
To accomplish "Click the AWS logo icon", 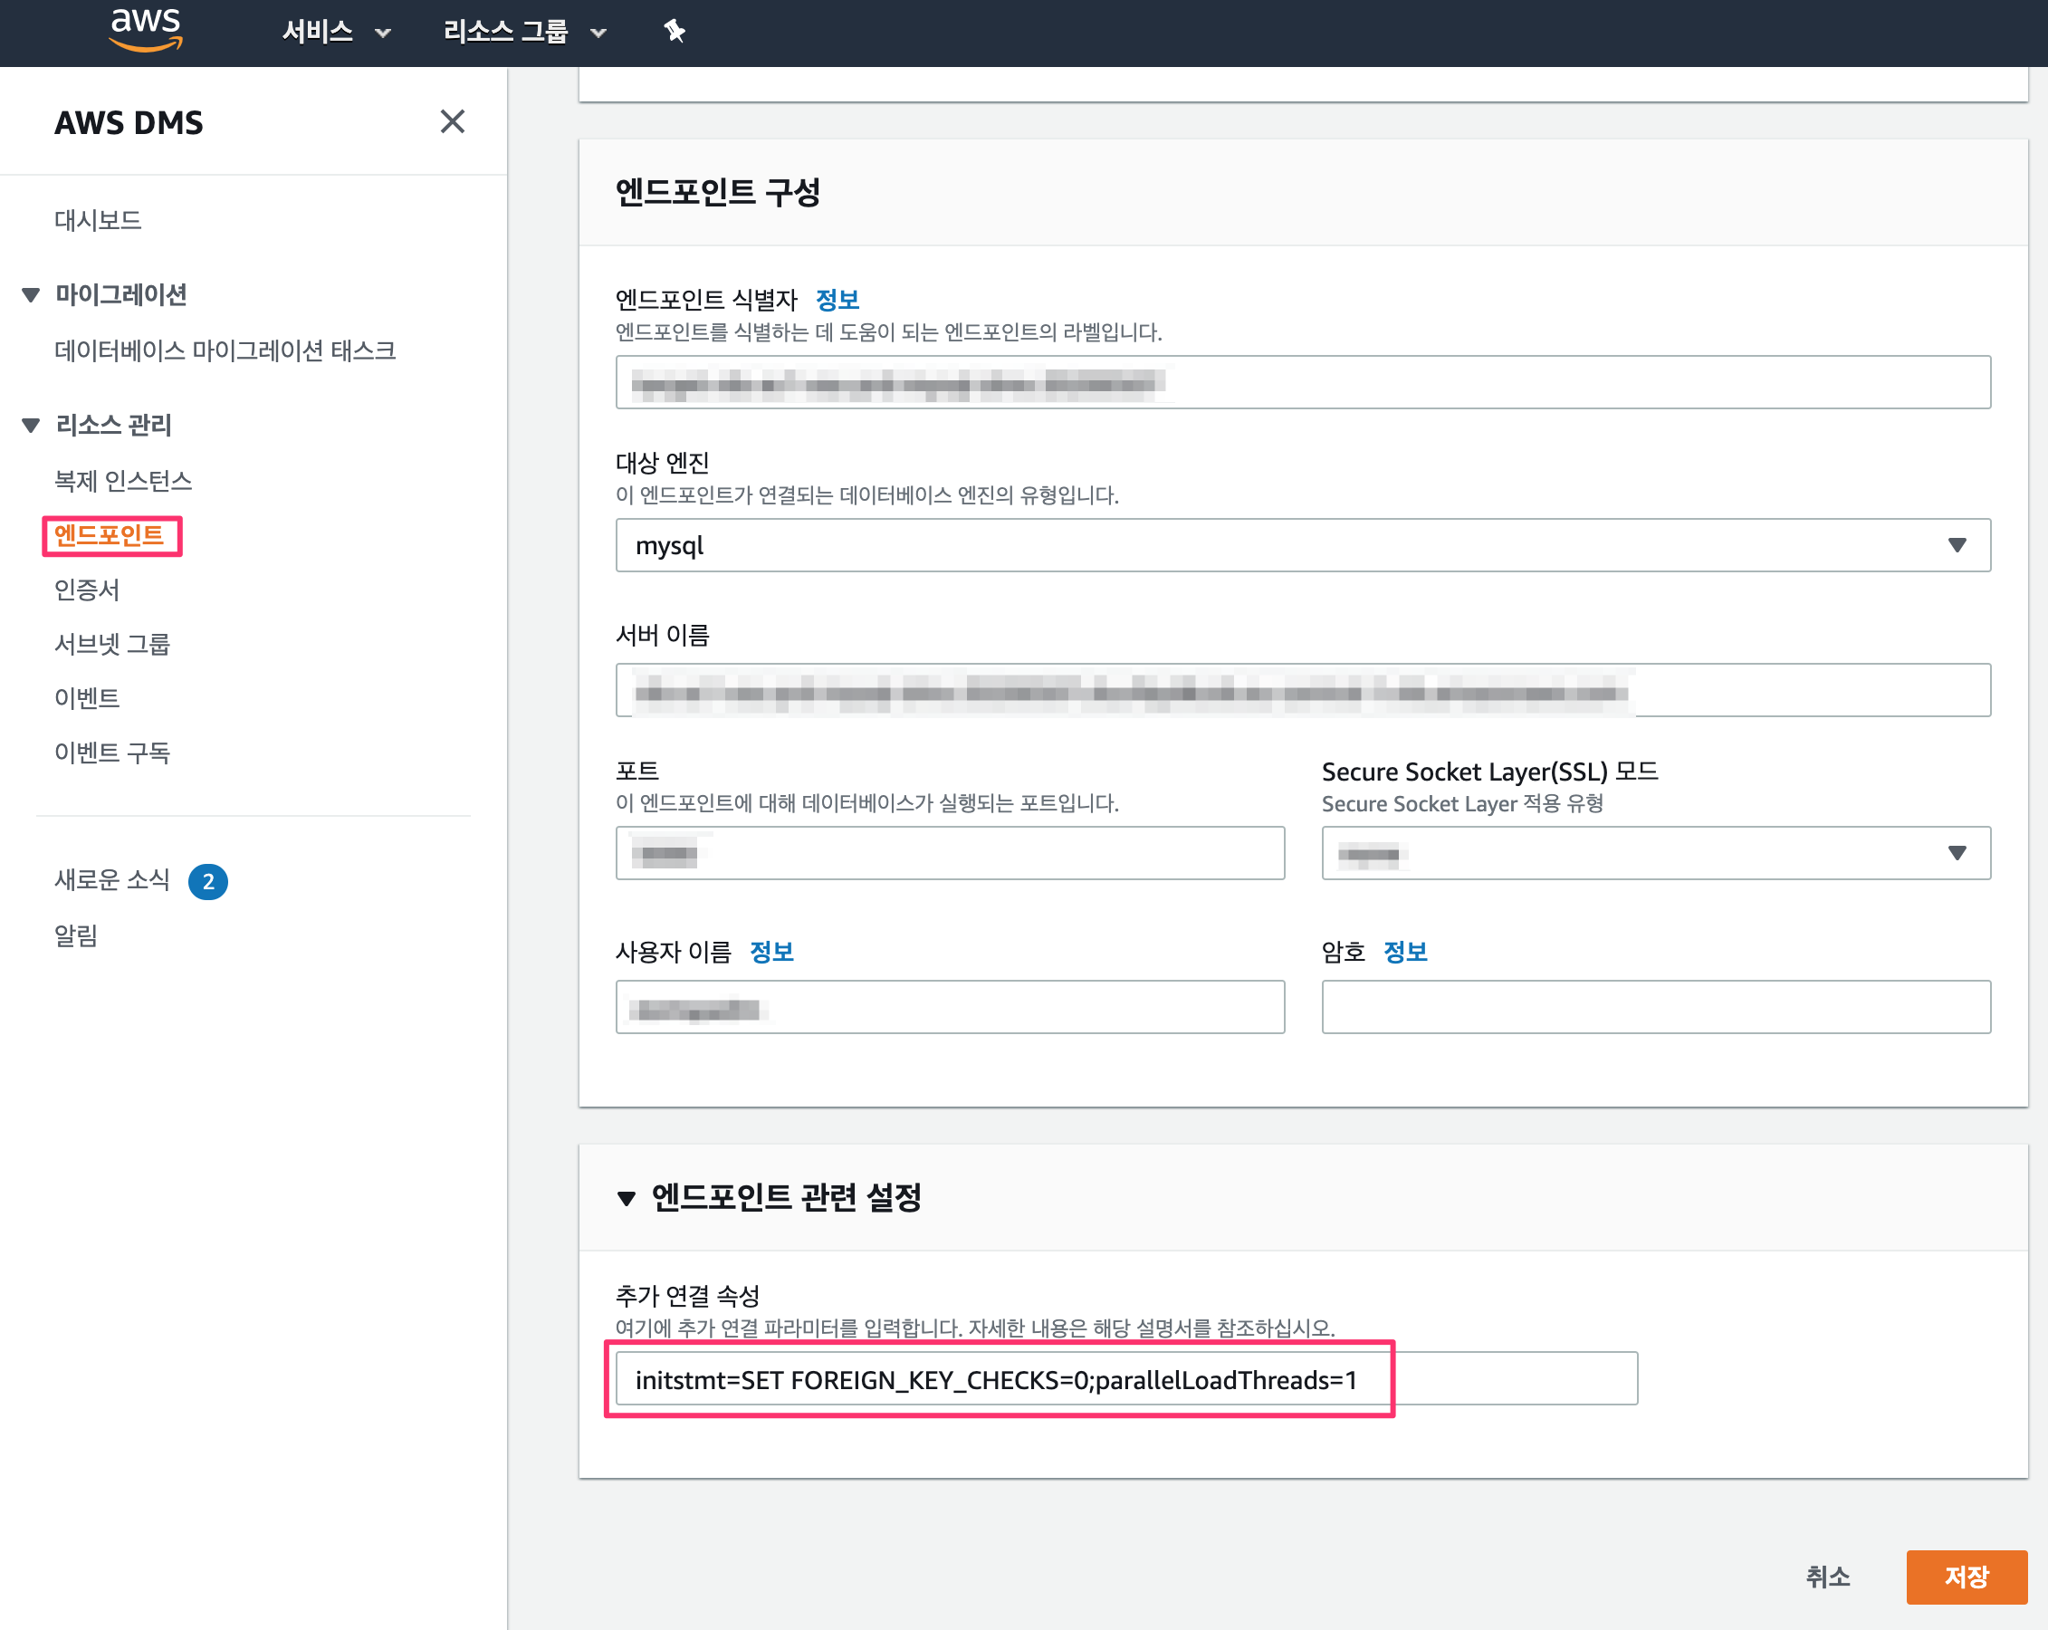I will coord(146,28).
